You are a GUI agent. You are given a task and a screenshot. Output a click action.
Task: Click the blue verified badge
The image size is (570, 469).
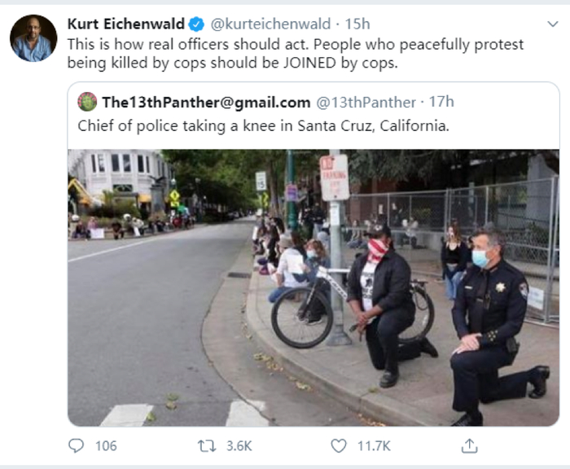point(197,24)
